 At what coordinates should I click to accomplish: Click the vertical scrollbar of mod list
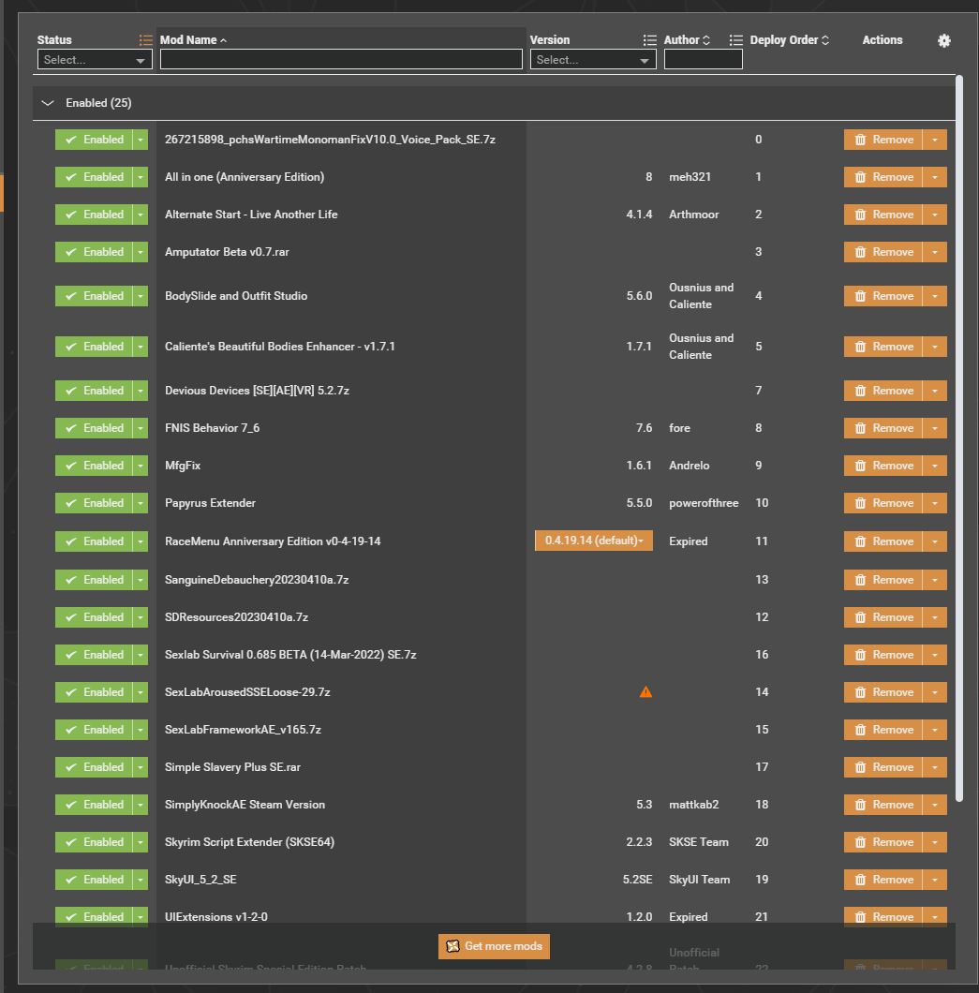coord(958,438)
